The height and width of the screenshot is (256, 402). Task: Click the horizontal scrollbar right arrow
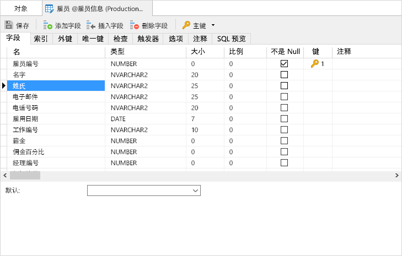tap(397, 175)
